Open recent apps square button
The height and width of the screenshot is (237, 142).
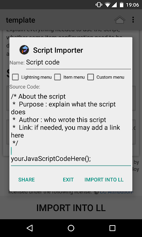click(x=112, y=228)
